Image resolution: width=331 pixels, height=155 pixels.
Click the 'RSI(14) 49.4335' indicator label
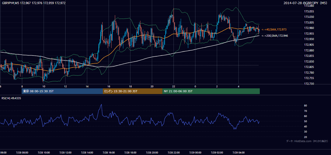pyautogui.click(x=11, y=98)
